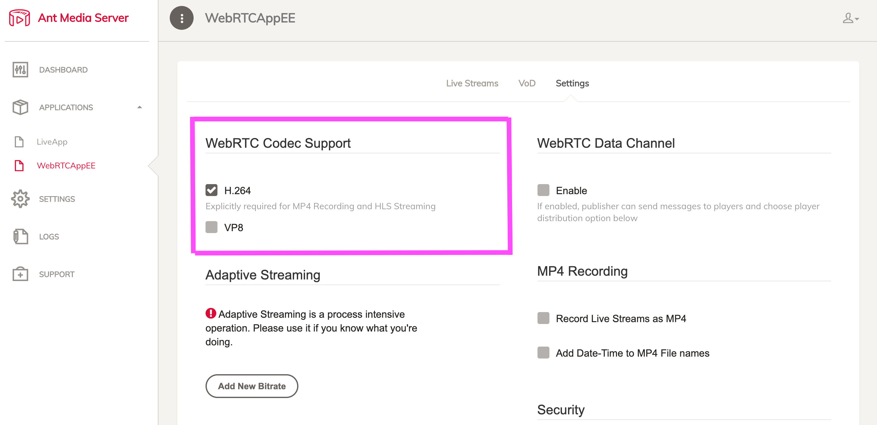Click the LiveApp document icon
This screenshot has height=425, width=877.
pos(19,141)
